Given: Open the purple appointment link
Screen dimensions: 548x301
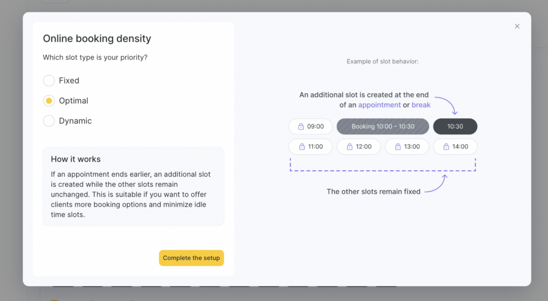Looking at the screenshot, I should coord(379,105).
